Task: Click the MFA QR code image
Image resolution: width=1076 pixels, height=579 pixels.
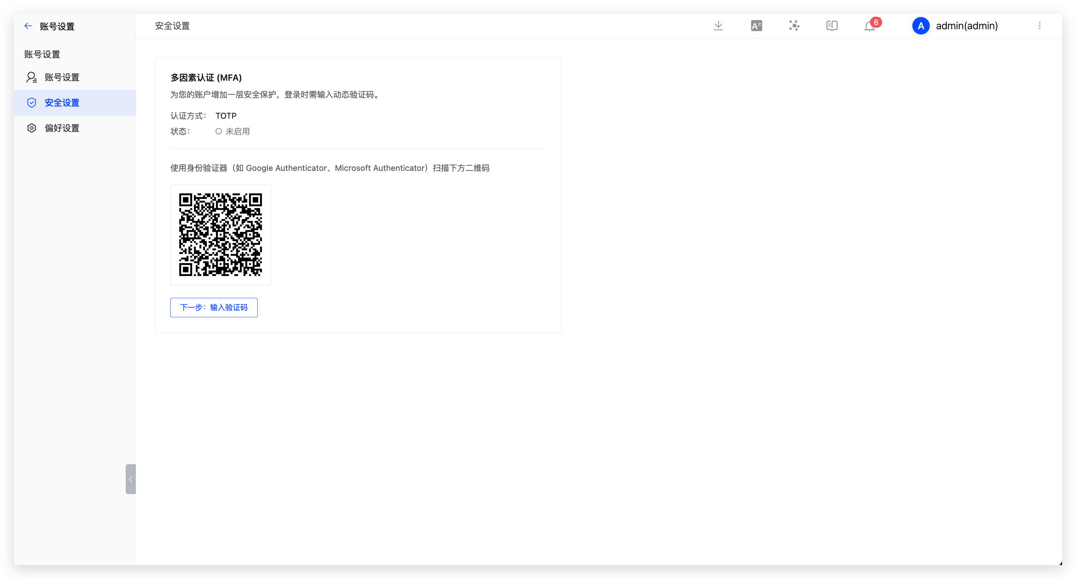Action: [x=220, y=235]
